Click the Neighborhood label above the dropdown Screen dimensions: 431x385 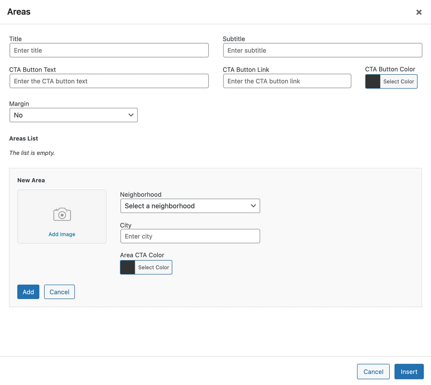click(x=141, y=195)
